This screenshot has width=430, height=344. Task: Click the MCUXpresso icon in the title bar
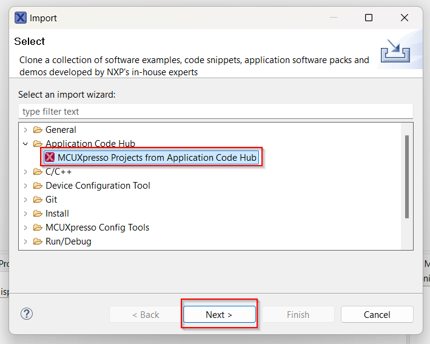click(21, 18)
